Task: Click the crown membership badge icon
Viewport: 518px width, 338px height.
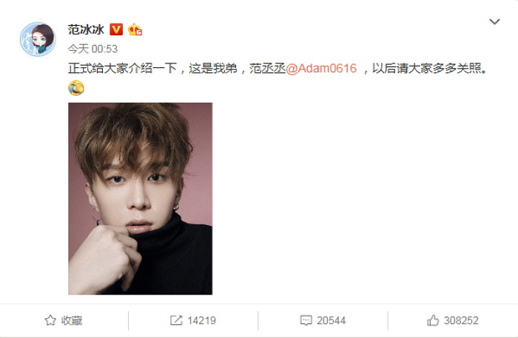Action: tap(135, 30)
